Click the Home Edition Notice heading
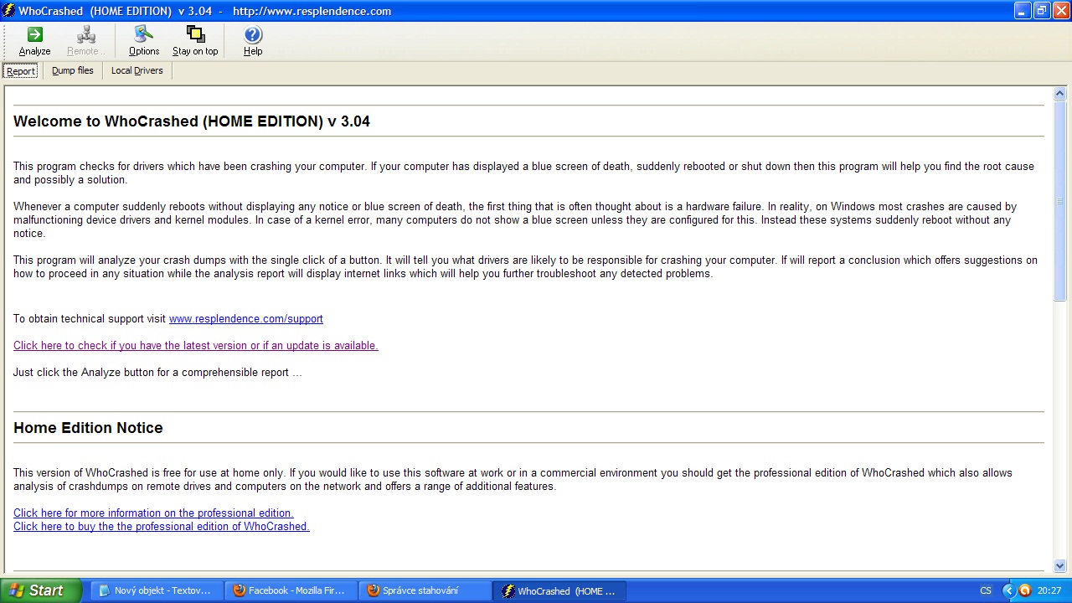Image resolution: width=1072 pixels, height=603 pixels. pyautogui.click(x=88, y=428)
